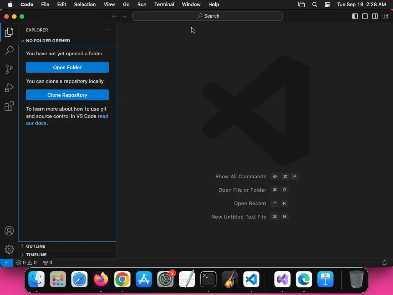
Task: Click the New Untitled Text File hint
Action: pos(250,217)
